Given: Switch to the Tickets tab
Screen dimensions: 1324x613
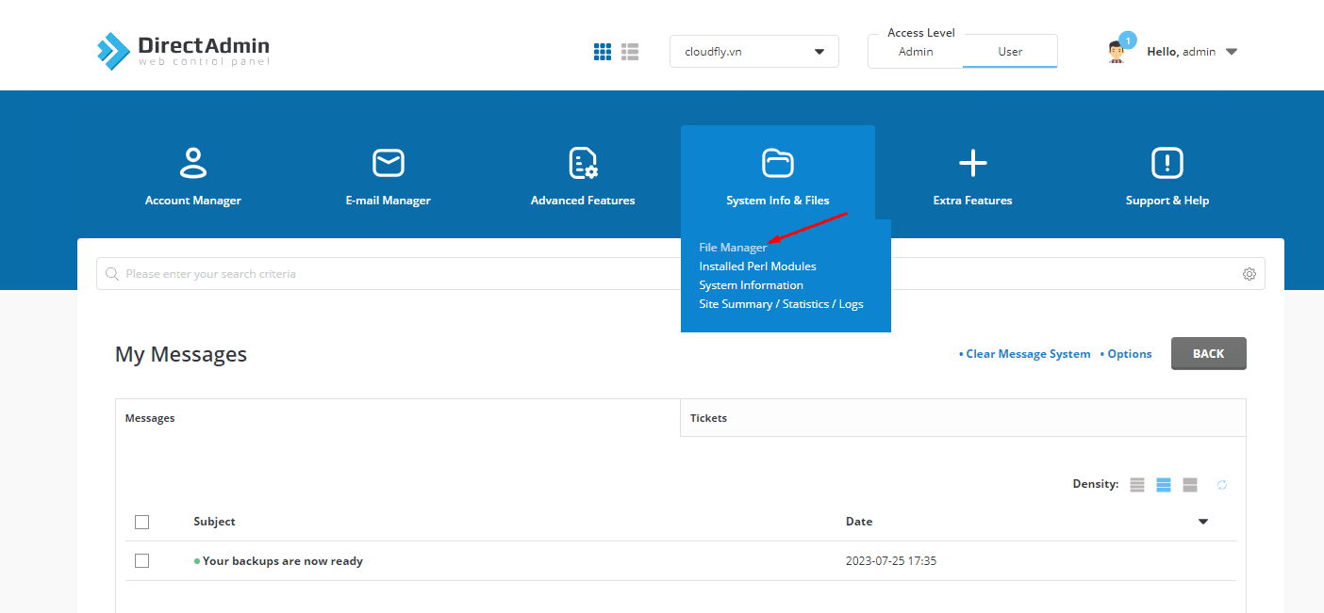Looking at the screenshot, I should tap(963, 418).
